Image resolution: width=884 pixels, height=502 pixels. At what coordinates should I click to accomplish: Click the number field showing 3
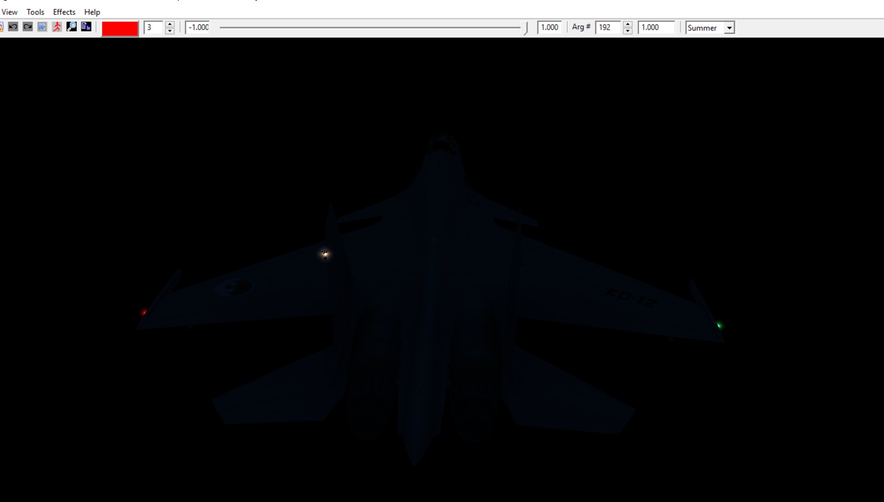tap(153, 28)
